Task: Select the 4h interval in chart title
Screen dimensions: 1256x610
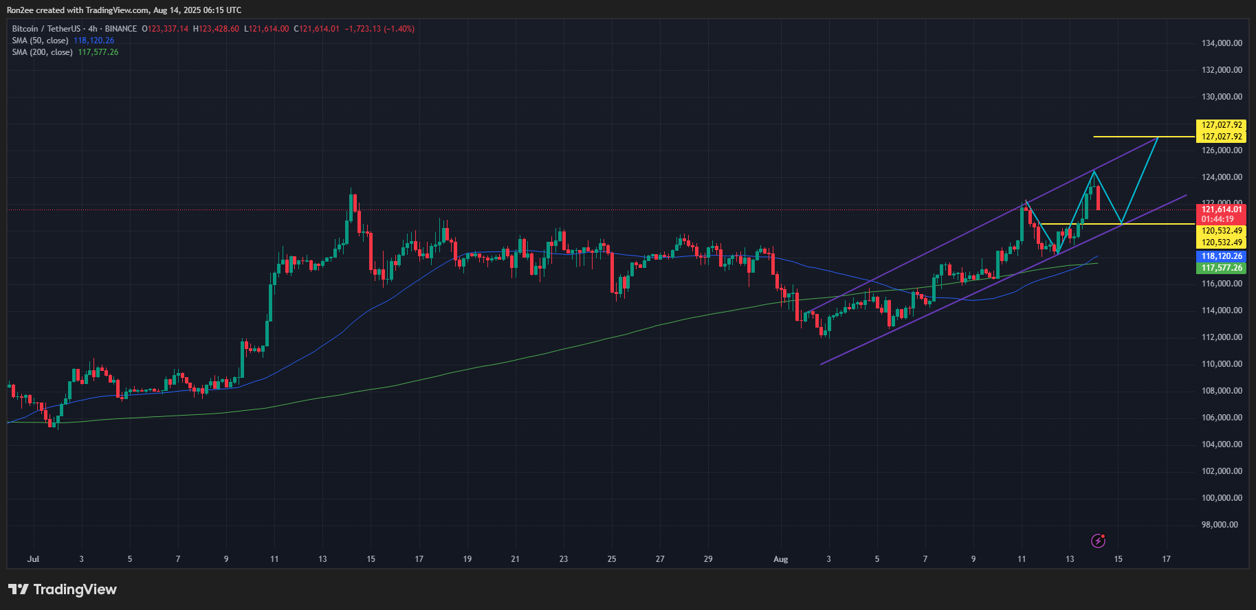Action: point(93,29)
